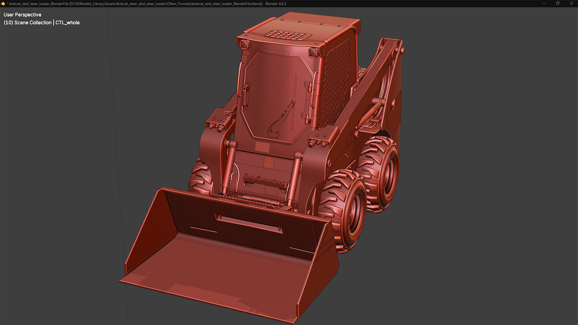Click the front left tire behind the bucket

pyautogui.click(x=200, y=178)
